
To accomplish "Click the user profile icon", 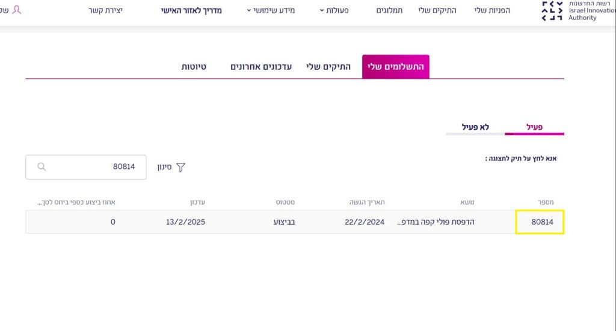I will pyautogui.click(x=16, y=10).
